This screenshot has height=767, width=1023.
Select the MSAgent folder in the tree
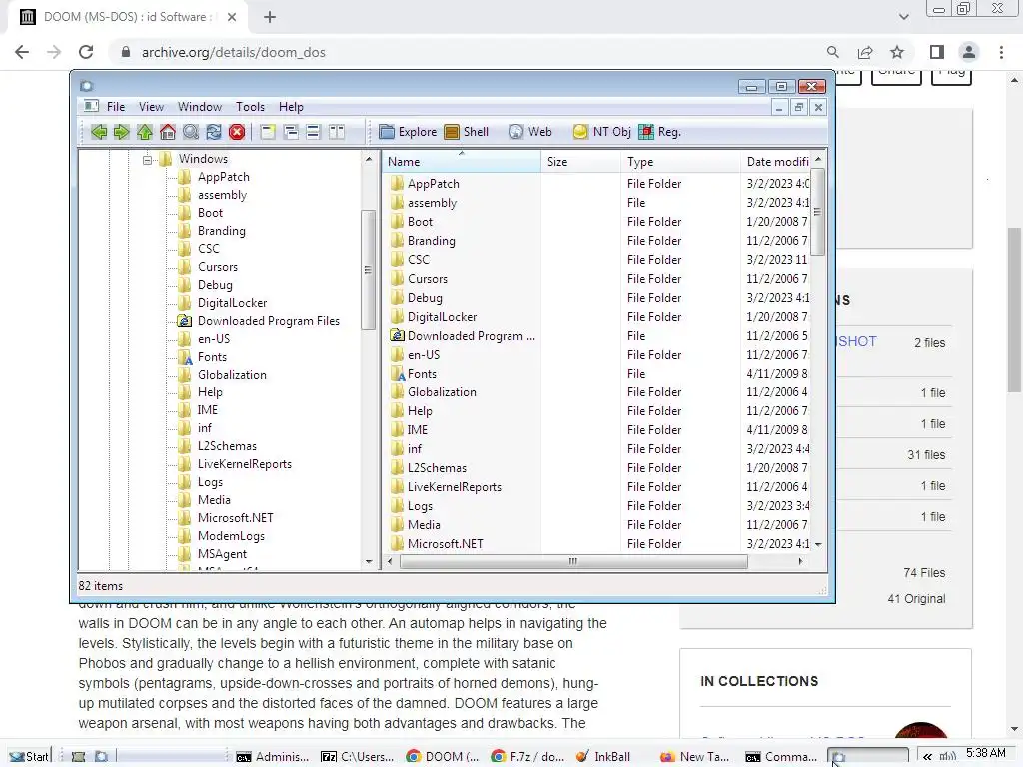pyautogui.click(x=222, y=553)
